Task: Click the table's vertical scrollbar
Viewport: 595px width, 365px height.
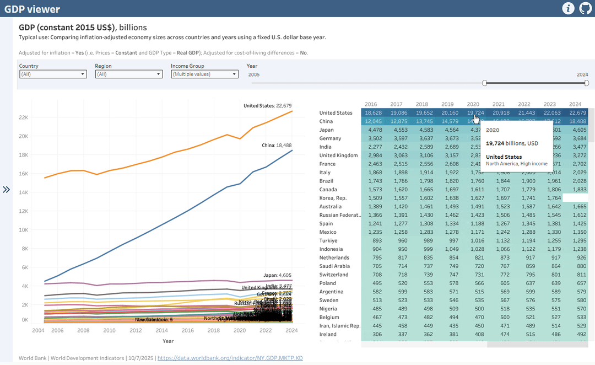Action: click(591, 125)
